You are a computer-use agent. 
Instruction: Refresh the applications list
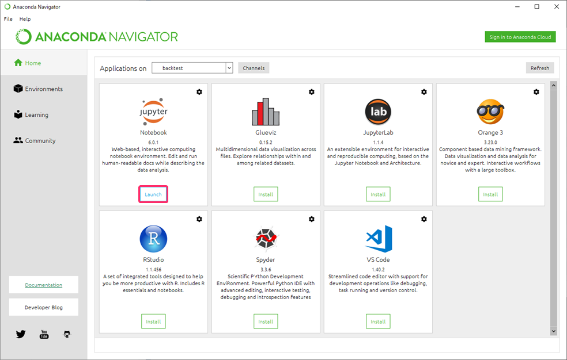[540, 68]
